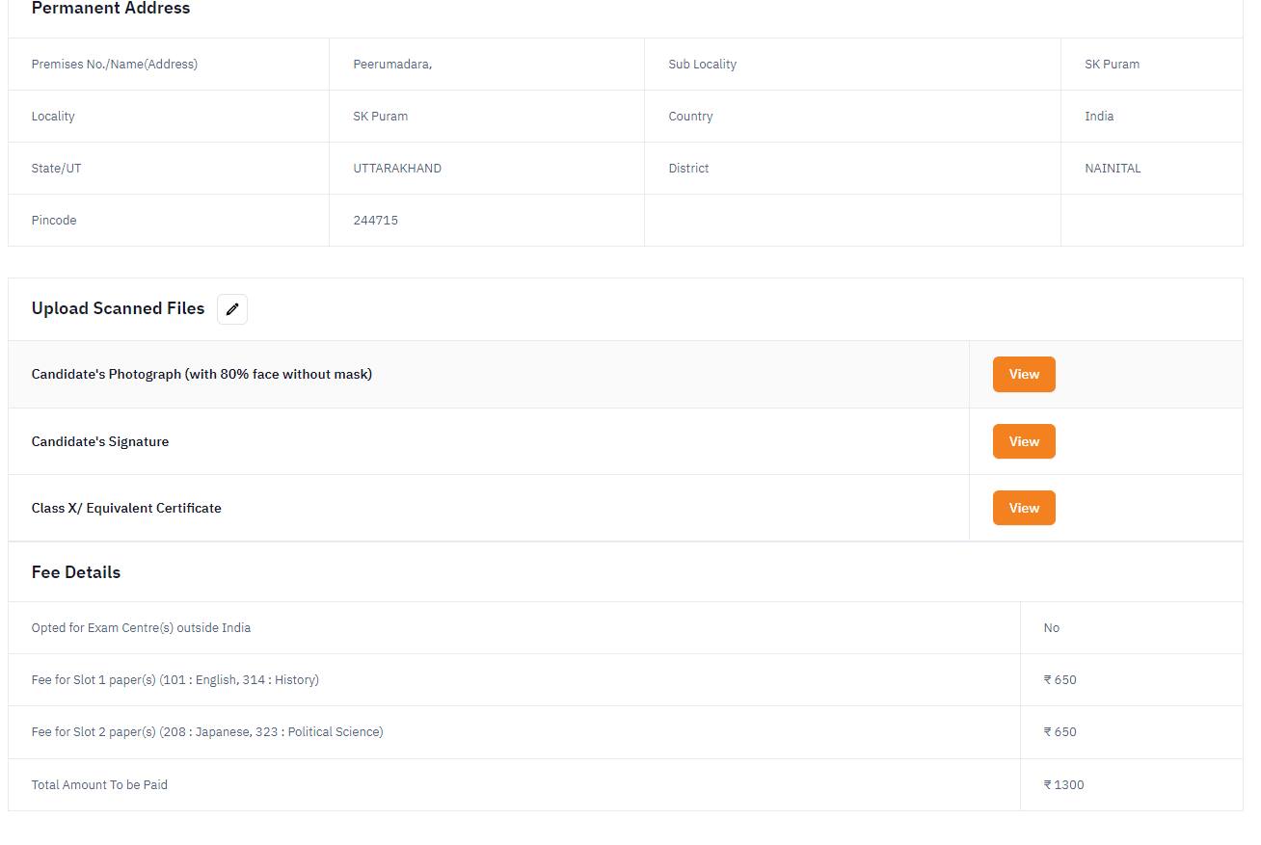Click the pencil edit icon beside Upload Scanned Files

[232, 309]
